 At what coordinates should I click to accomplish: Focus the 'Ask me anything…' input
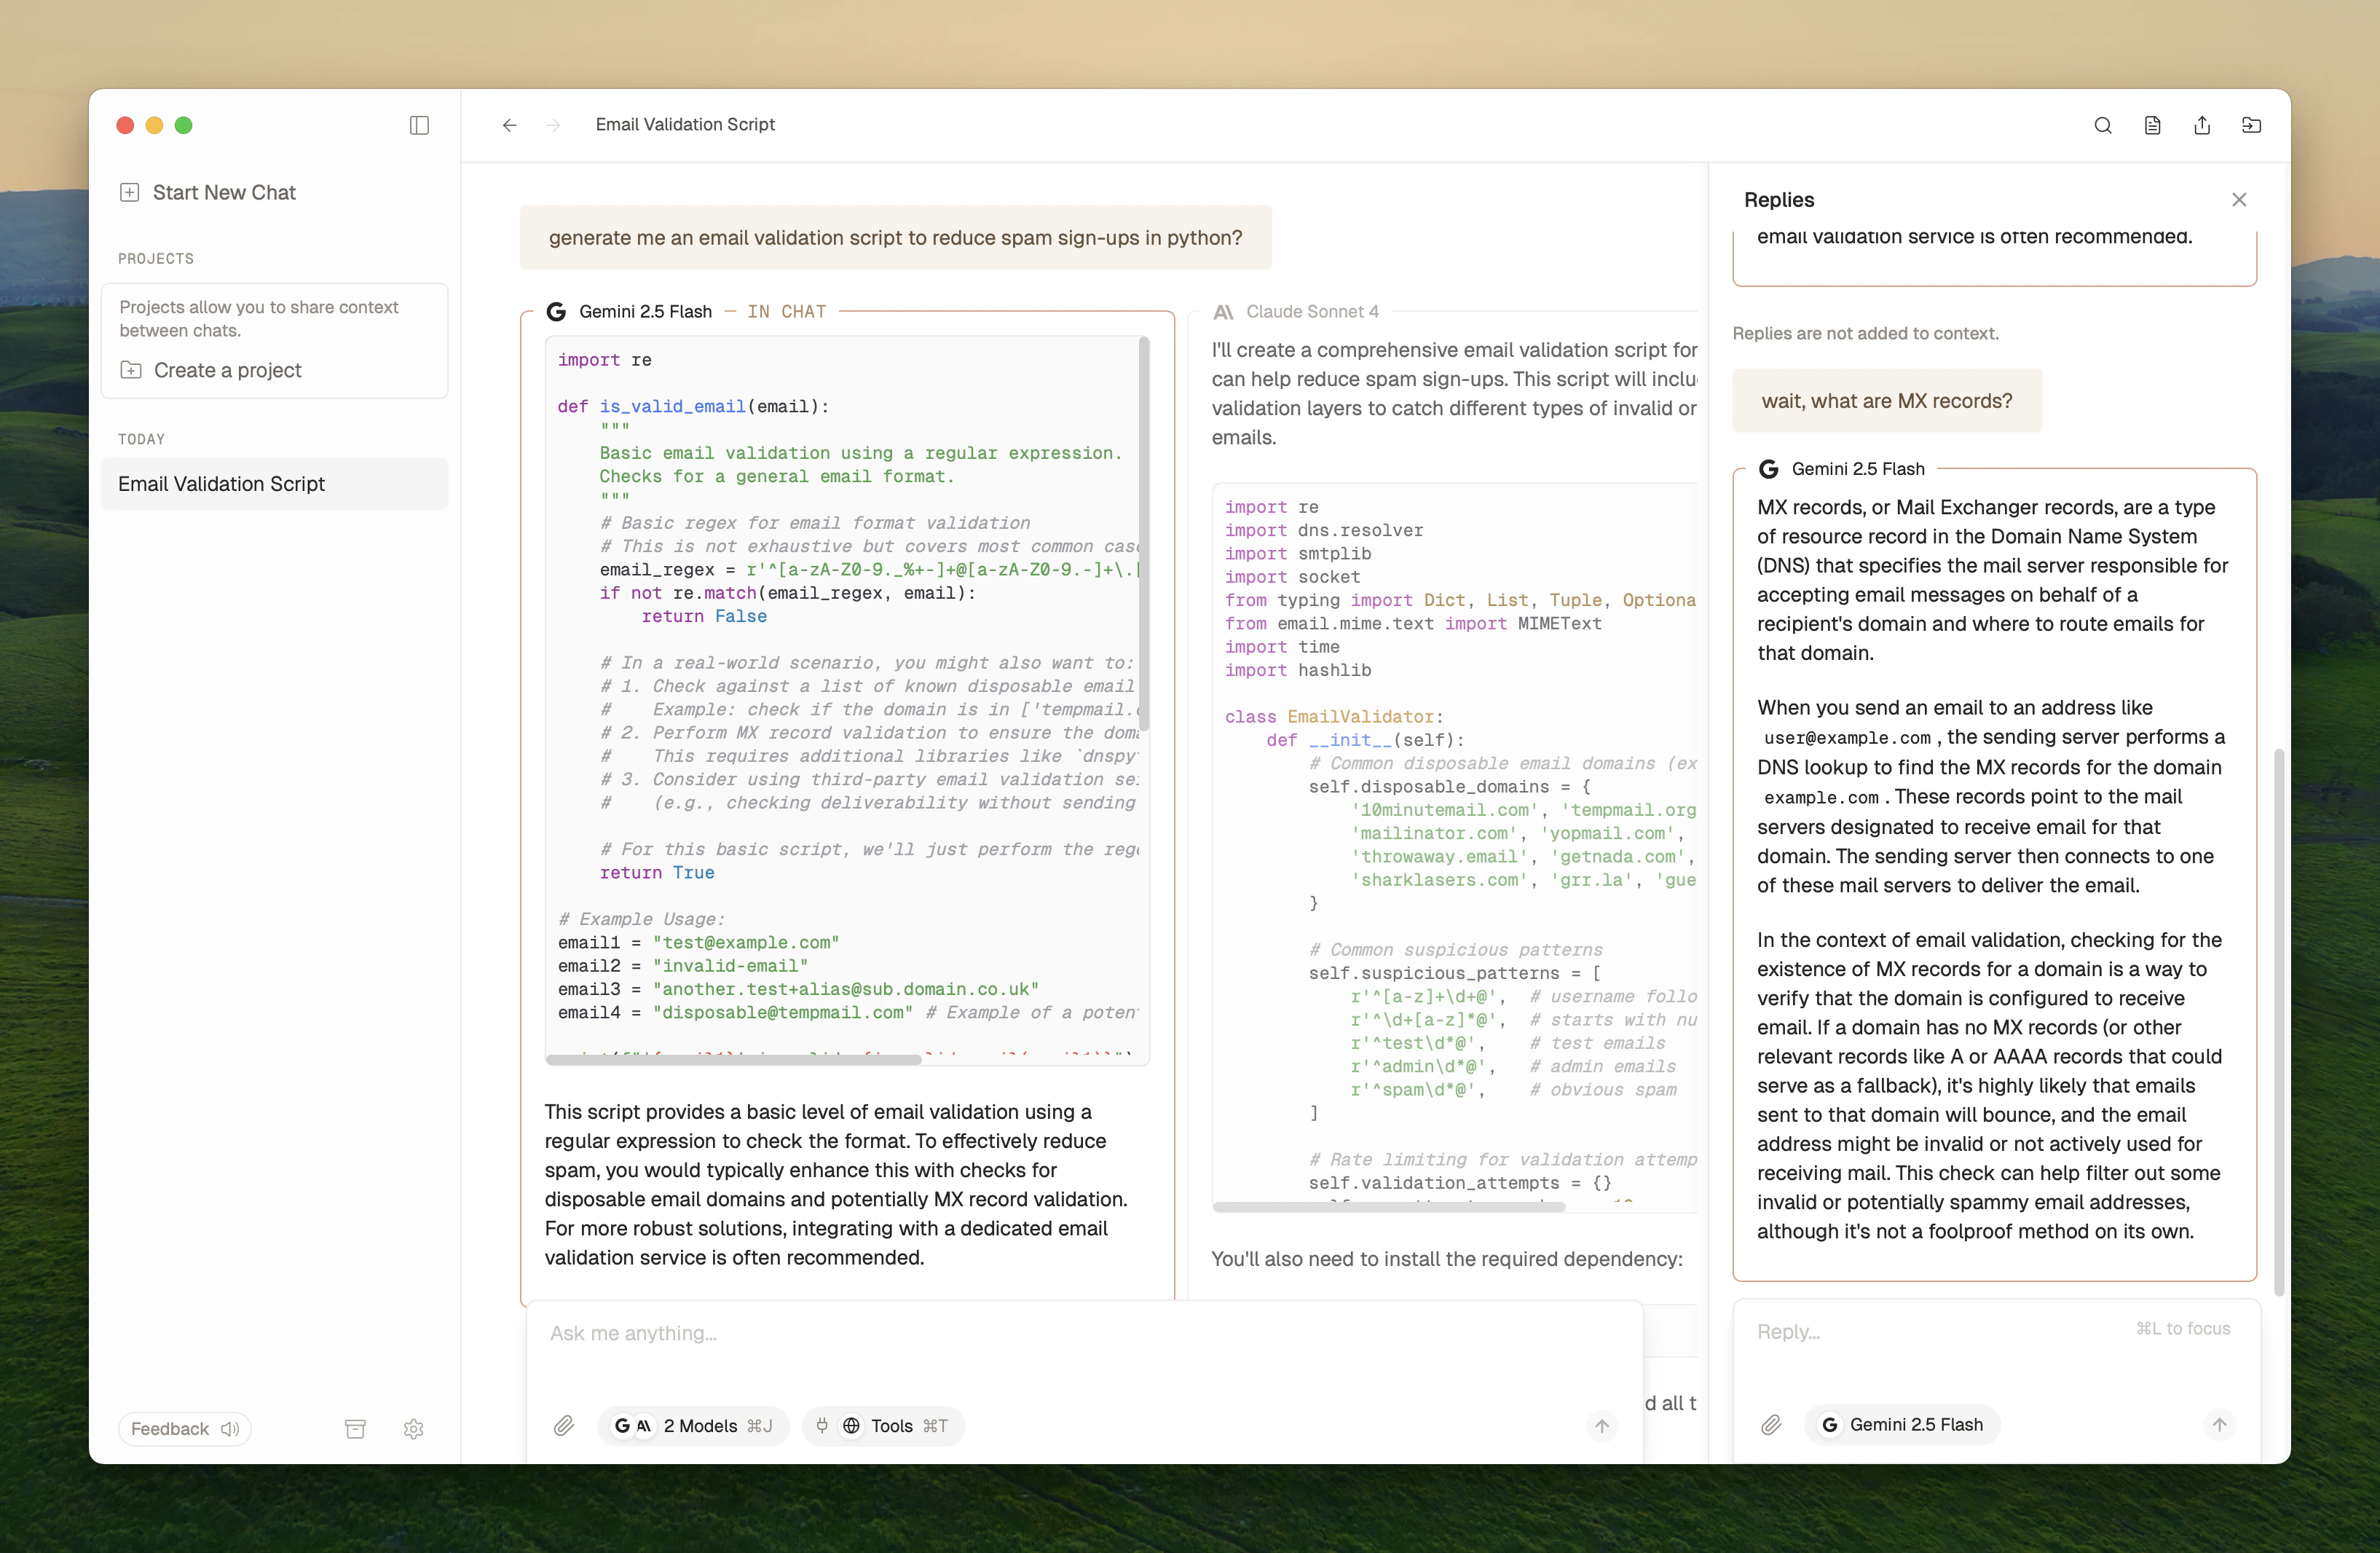tap(1084, 1333)
